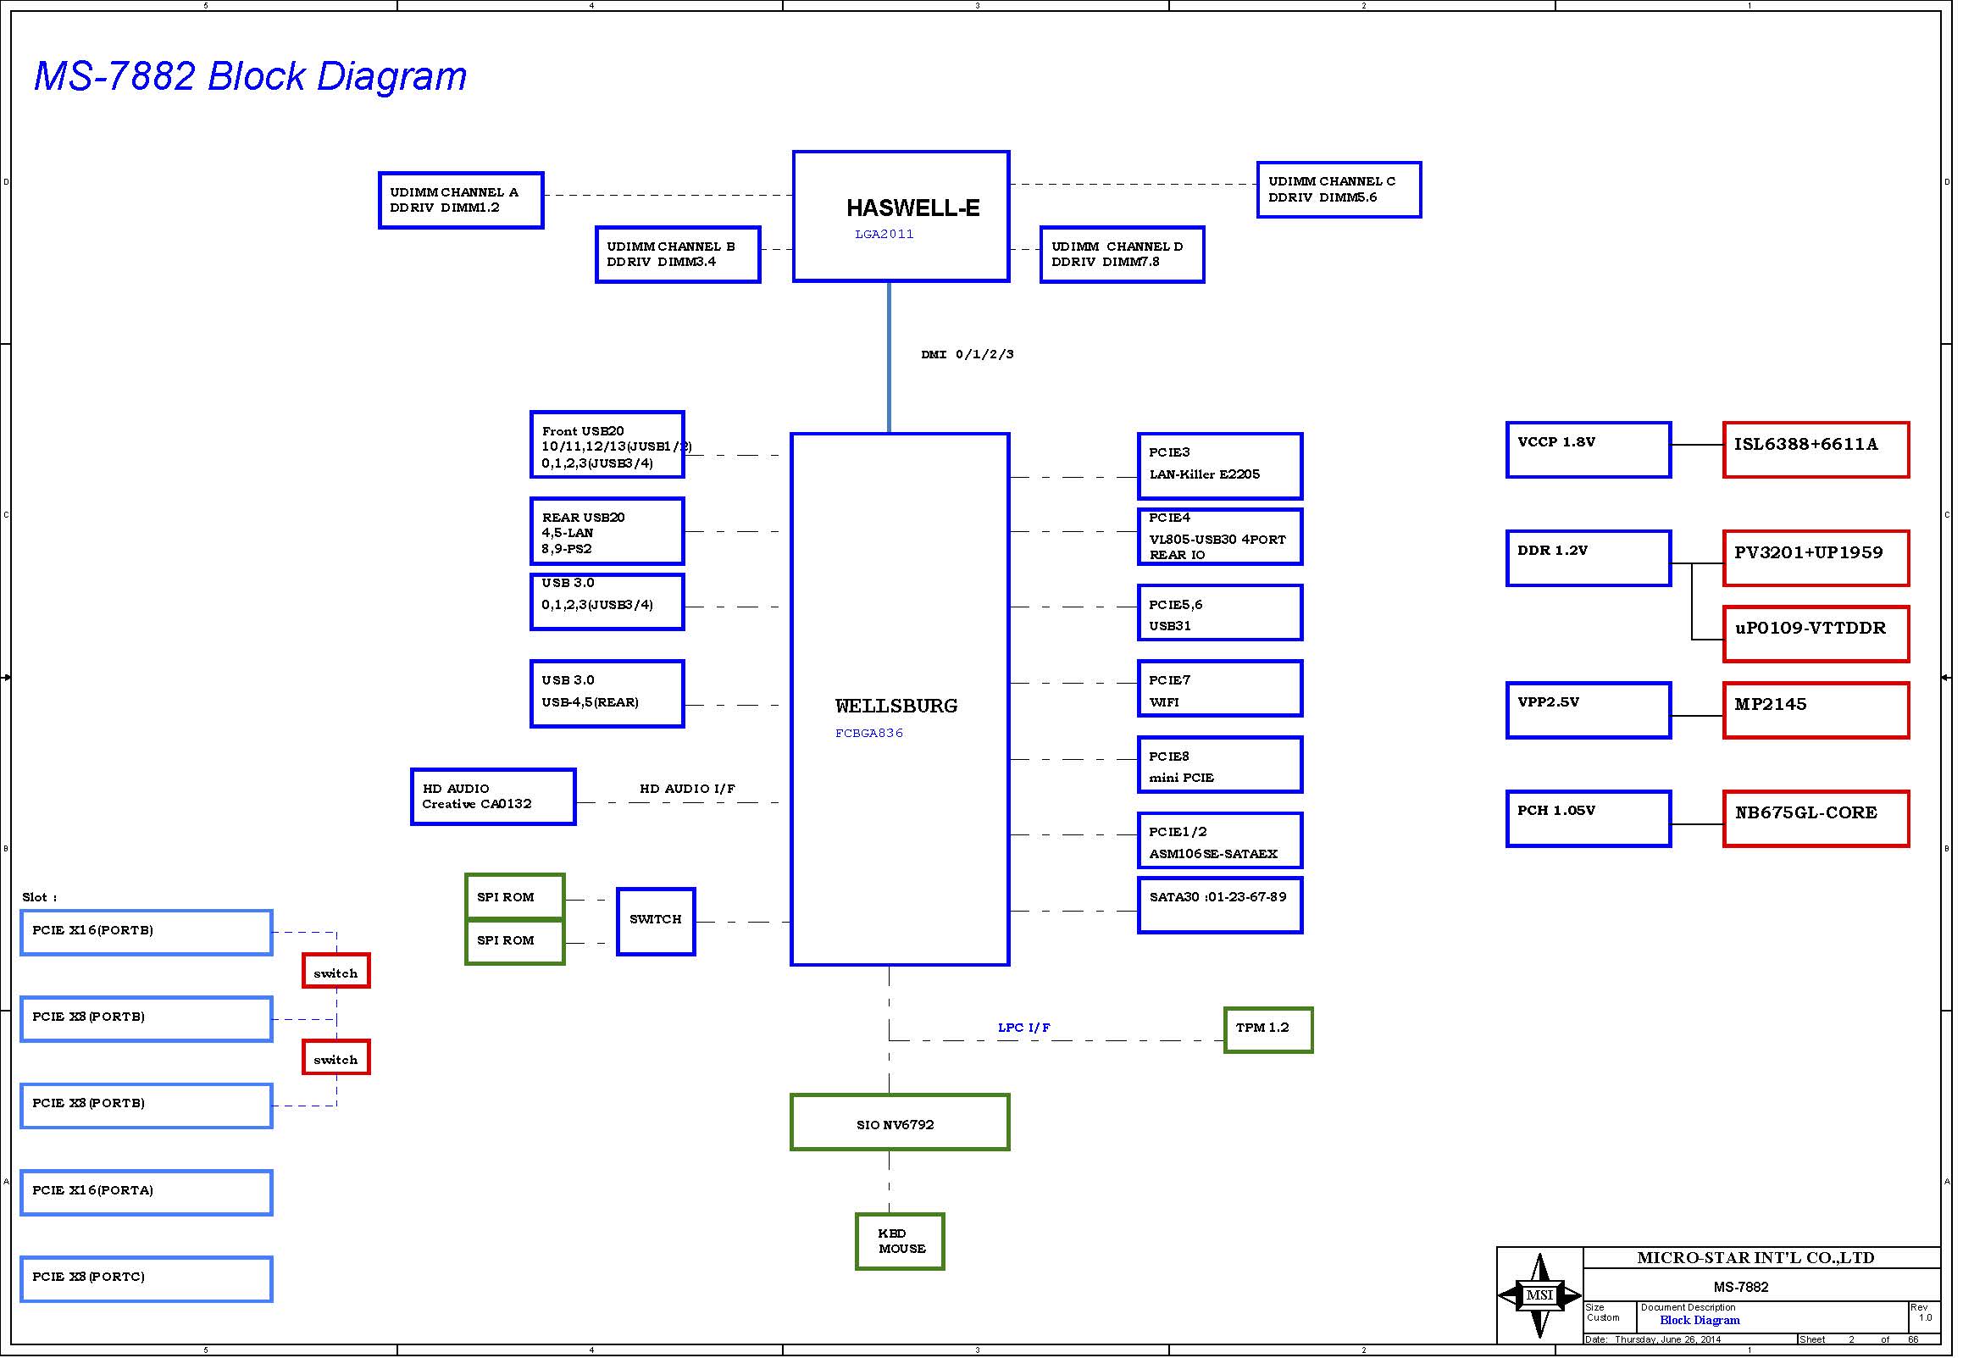This screenshot has height=1358, width=1963.
Task: Select the MP2145 regulator block
Action: [1816, 710]
